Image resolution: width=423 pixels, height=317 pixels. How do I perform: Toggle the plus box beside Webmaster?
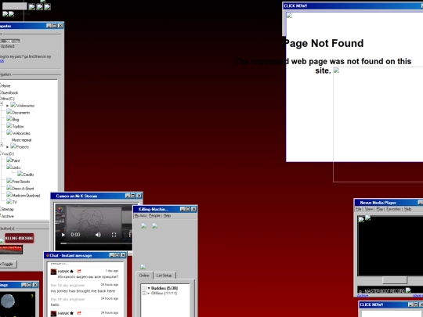(x=2, y=104)
